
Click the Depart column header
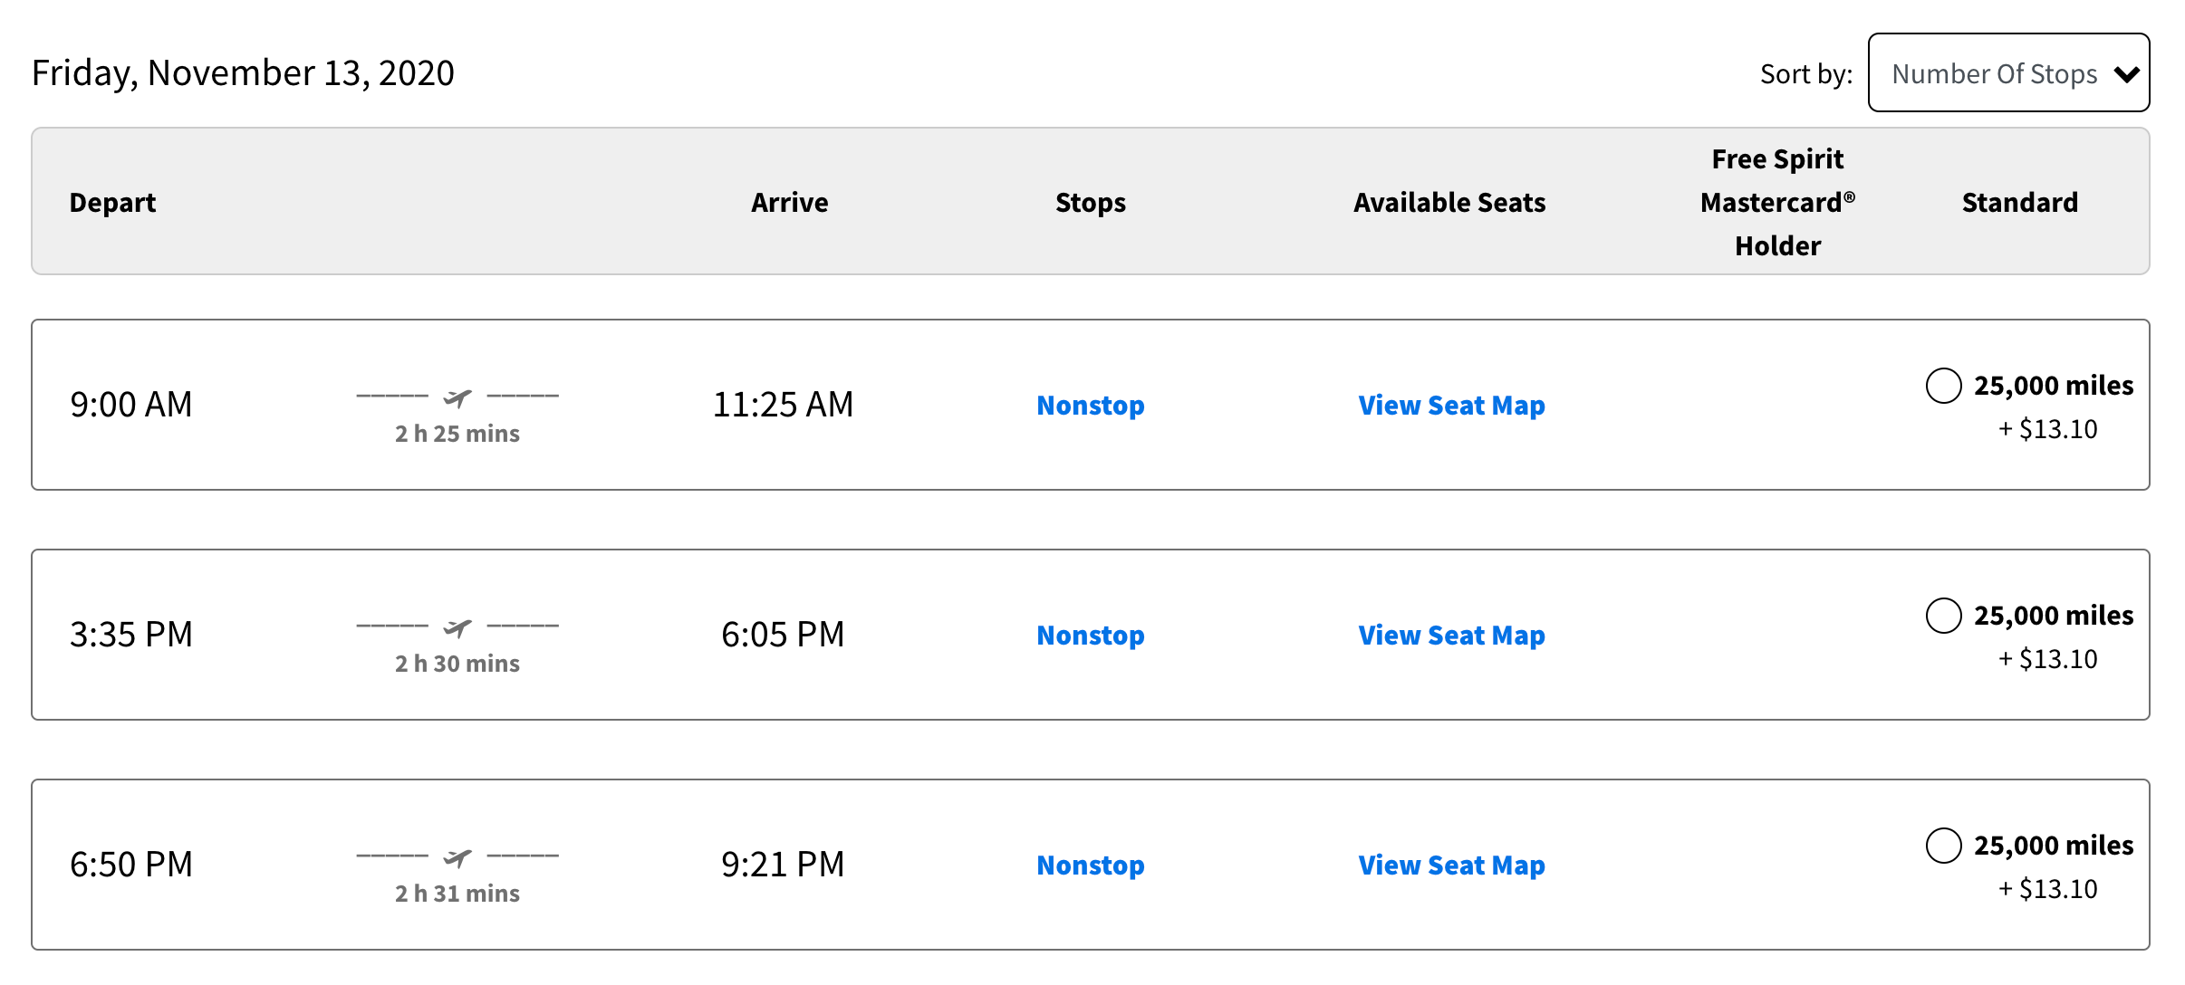[112, 202]
